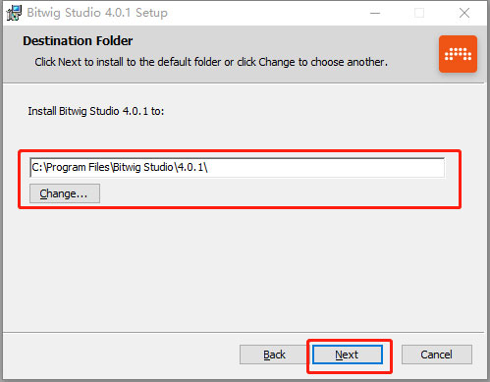Click the blank dialog area below Change button
This screenshot has width=490, height=382.
point(243,268)
